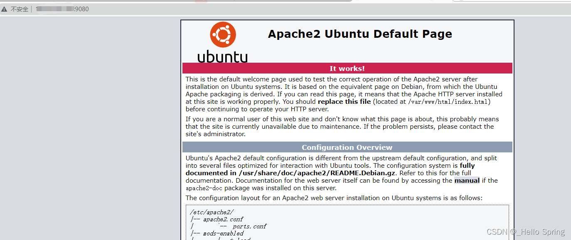The height and width of the screenshot is (240, 571).
Task: Click the '/var/www/html/index.html' path text
Action: 448,102
